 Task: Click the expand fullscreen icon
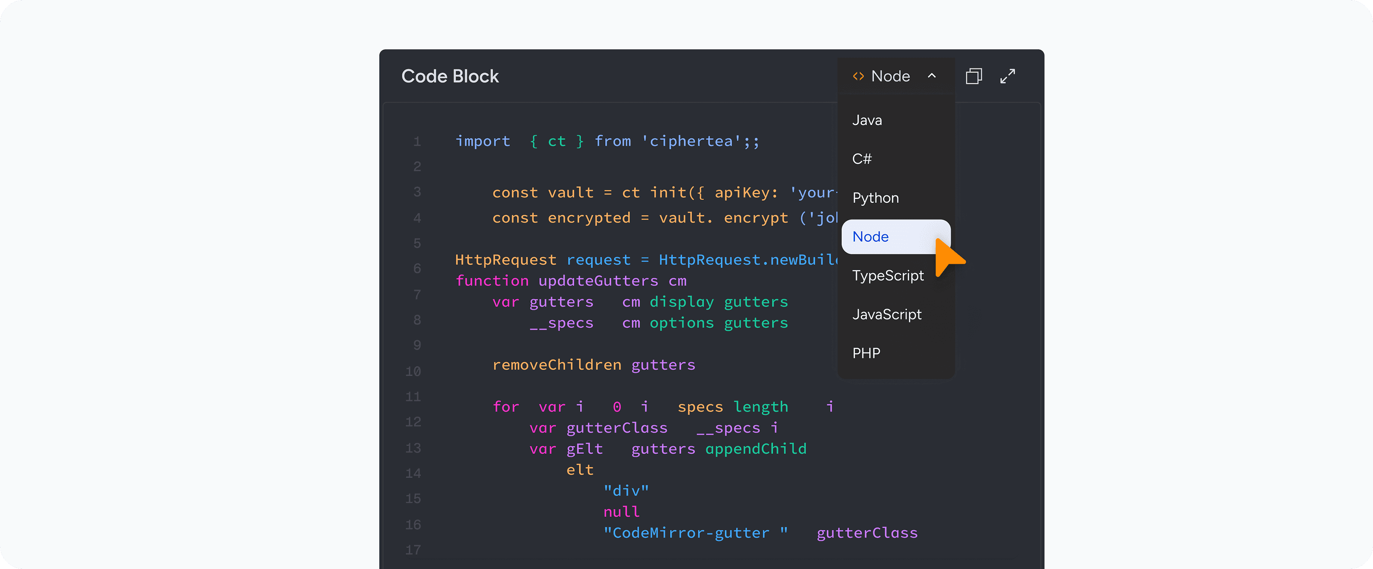click(x=1008, y=76)
